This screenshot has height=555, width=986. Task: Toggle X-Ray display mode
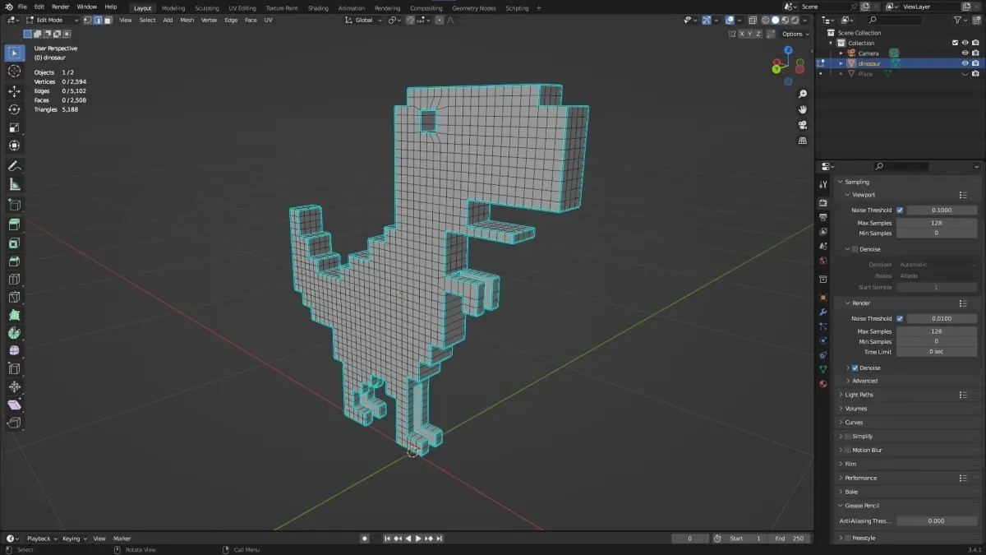tap(751, 20)
